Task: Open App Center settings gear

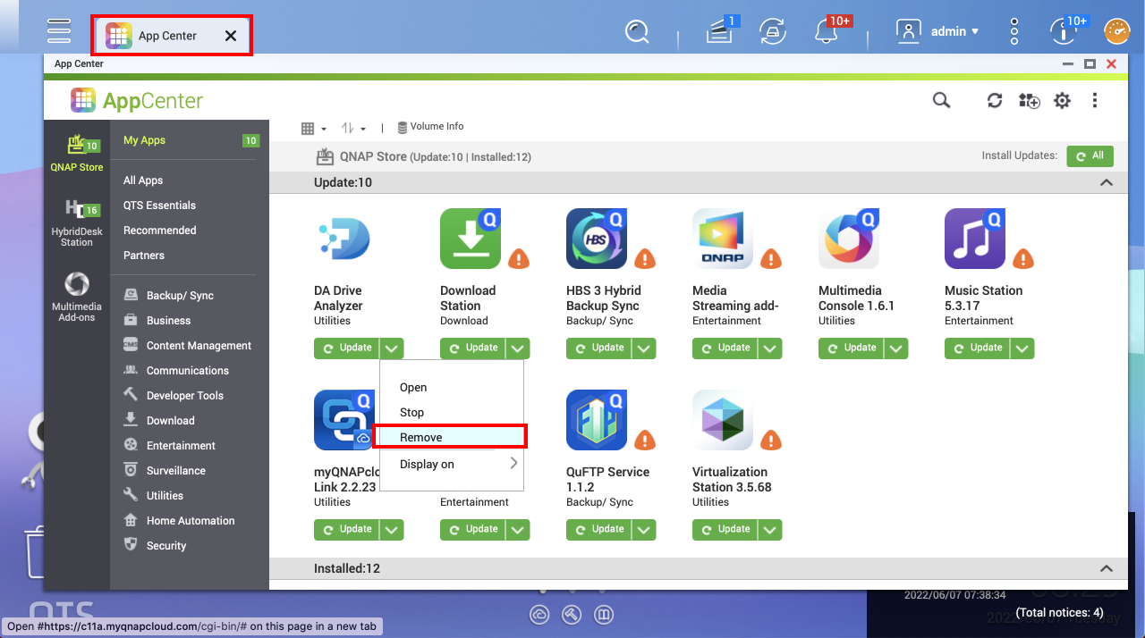Action: click(x=1062, y=101)
